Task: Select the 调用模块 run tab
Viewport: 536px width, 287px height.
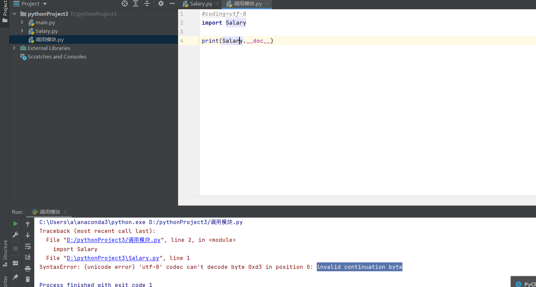Action: 50,212
